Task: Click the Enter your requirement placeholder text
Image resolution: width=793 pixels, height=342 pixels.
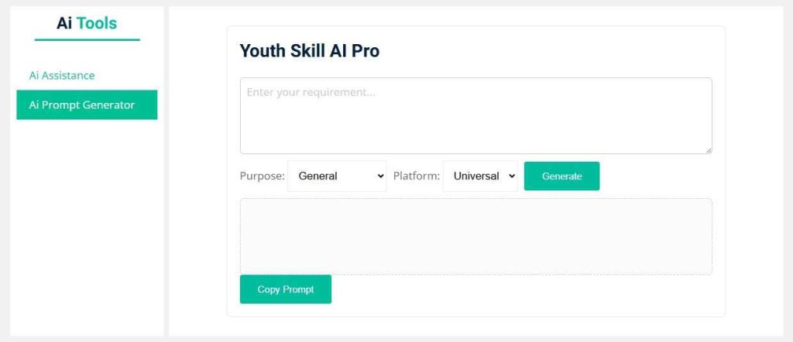Action: 311,92
